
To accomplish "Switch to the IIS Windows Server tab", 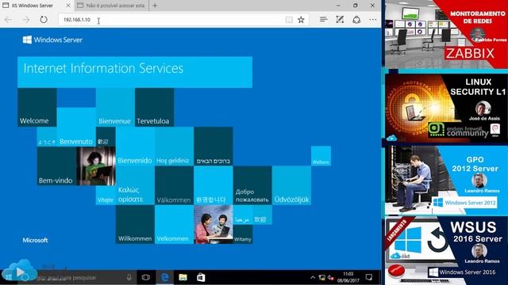I will coord(37,6).
